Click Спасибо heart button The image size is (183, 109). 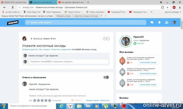pyautogui.click(x=77, y=100)
